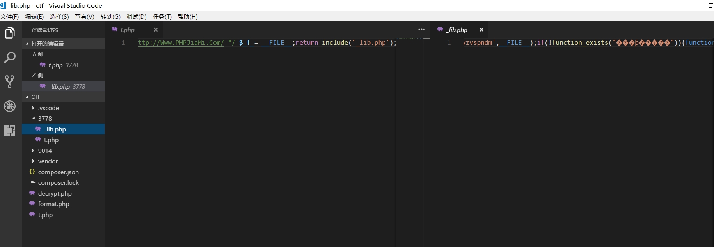Screen dimensions: 714x247
Task: Open the Source Control view
Action: 10,81
